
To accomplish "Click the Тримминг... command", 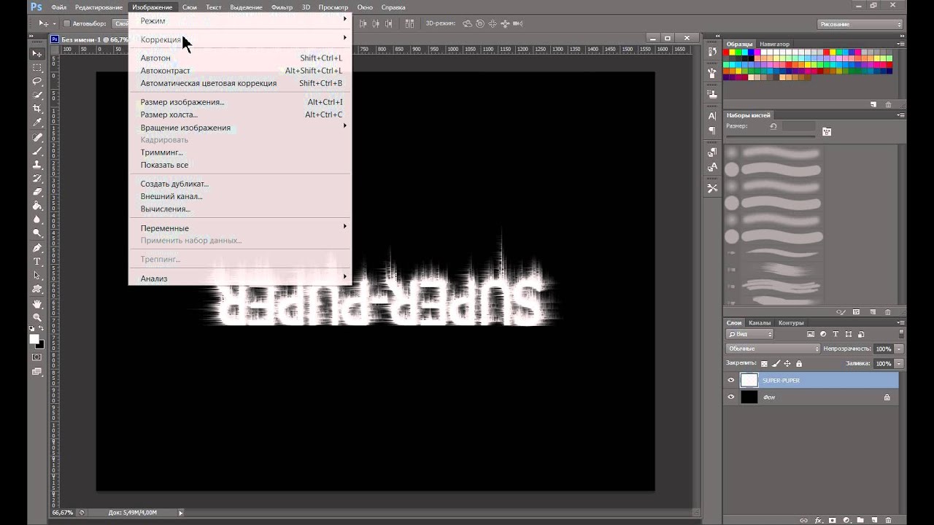I will pos(240,152).
